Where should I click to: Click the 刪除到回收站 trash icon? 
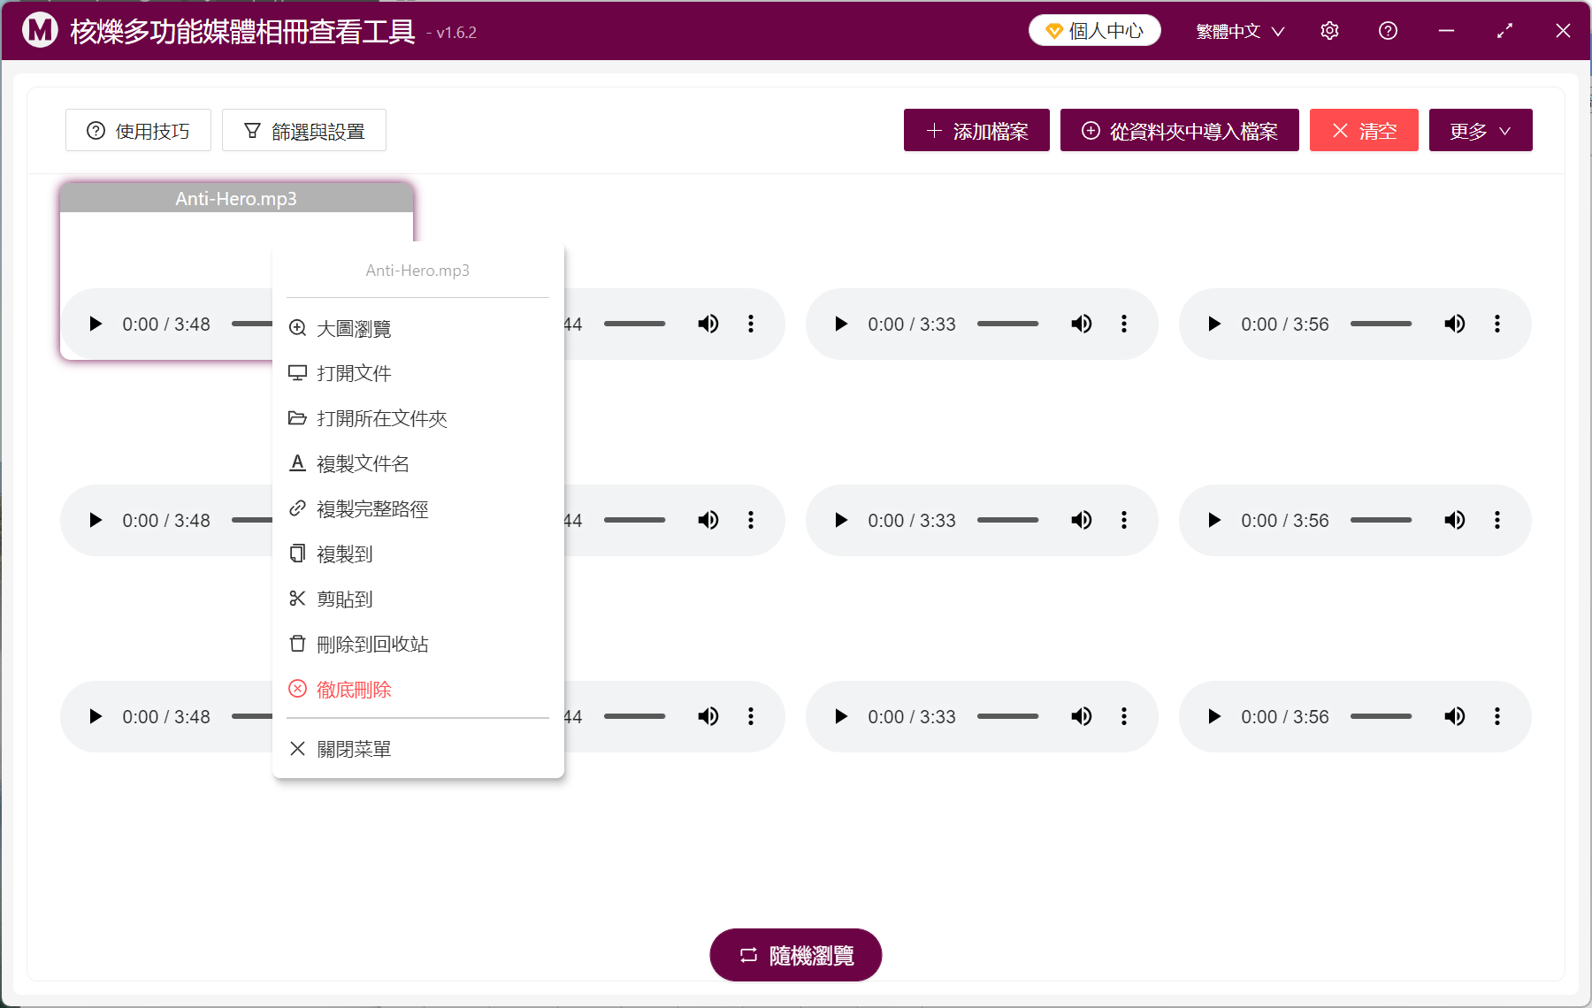(298, 643)
